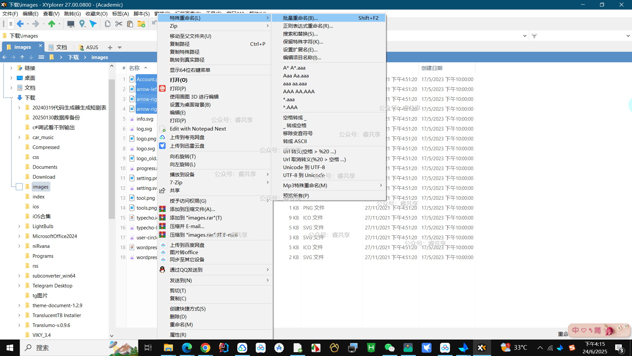
Task: Open Chrome from the taskbar
Action: 205,348
